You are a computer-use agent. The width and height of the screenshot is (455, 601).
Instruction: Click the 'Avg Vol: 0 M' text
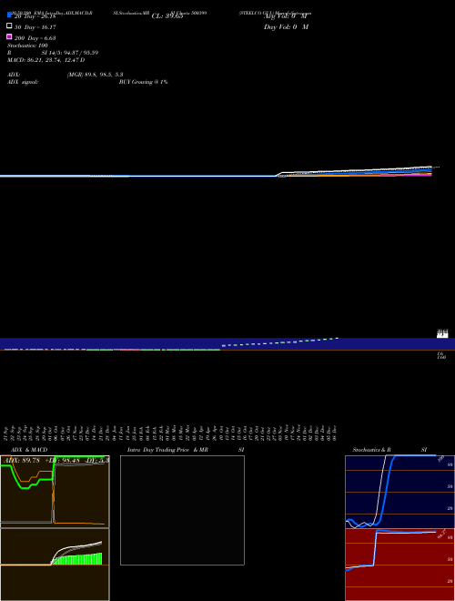click(286, 16)
